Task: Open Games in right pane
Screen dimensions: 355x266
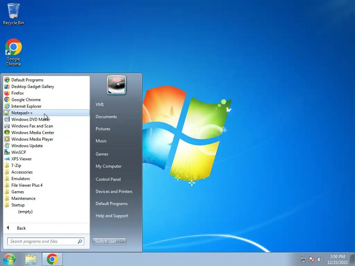Action: (102, 154)
